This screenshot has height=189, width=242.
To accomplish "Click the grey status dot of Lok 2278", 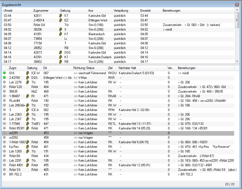I will point(4,82).
